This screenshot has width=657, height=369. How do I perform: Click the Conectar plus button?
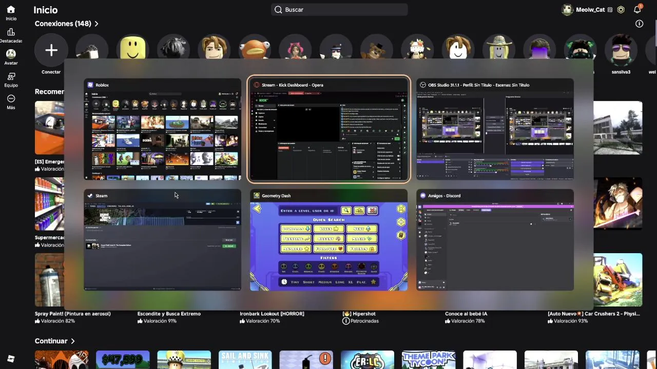(51, 50)
